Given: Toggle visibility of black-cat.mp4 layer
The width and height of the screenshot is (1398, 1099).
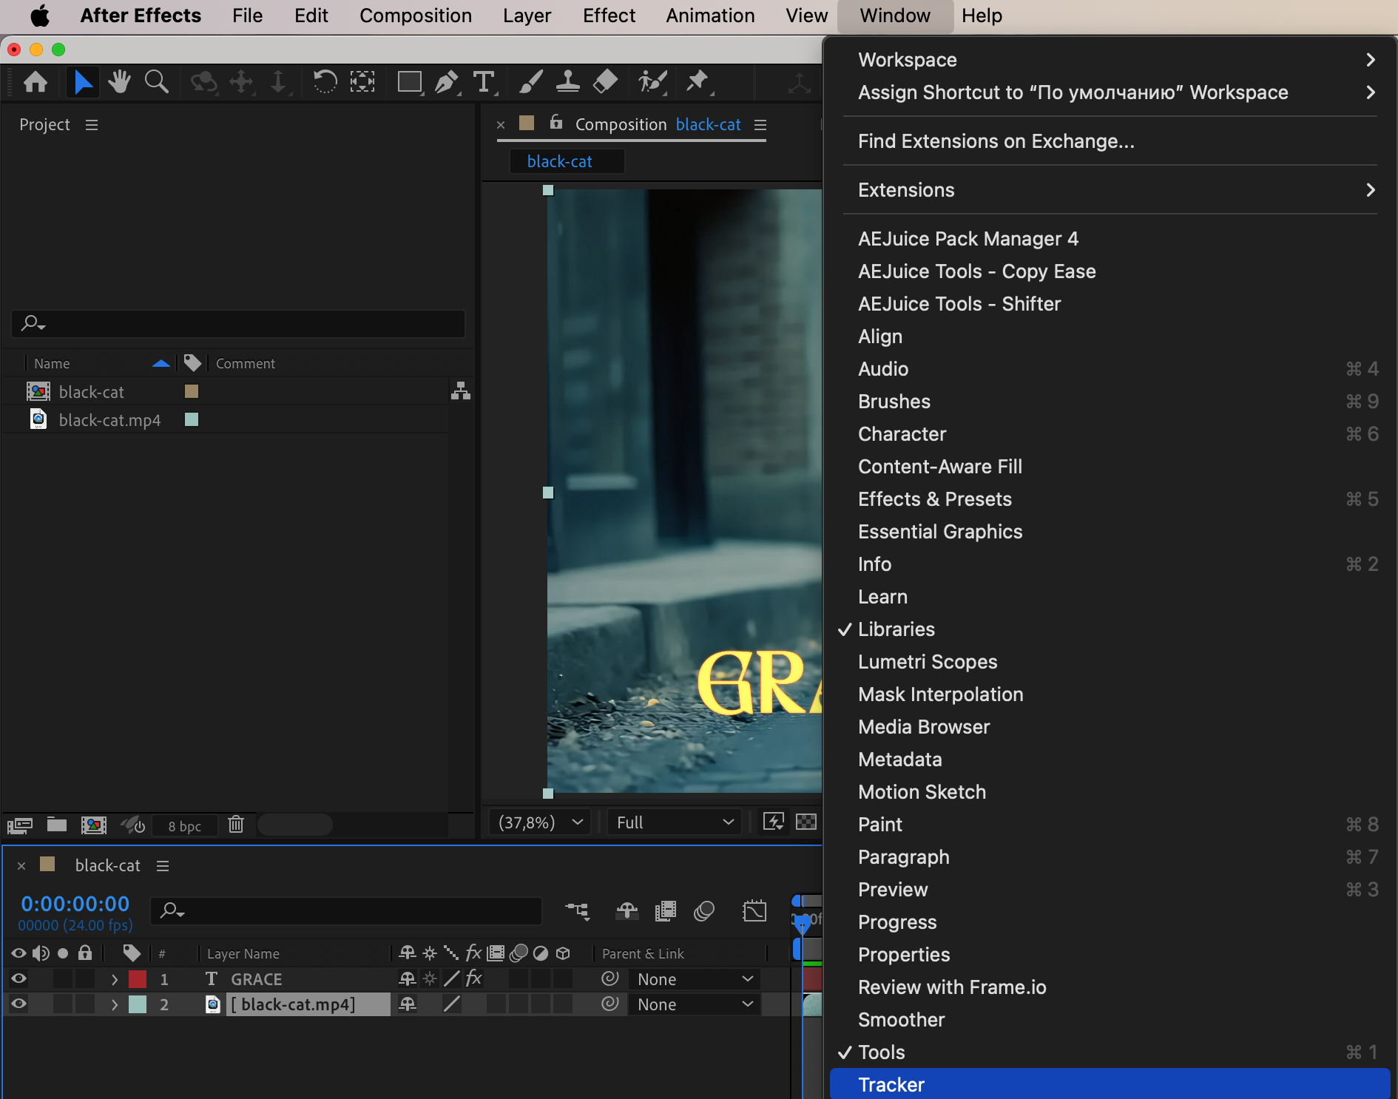Looking at the screenshot, I should pos(18,1004).
